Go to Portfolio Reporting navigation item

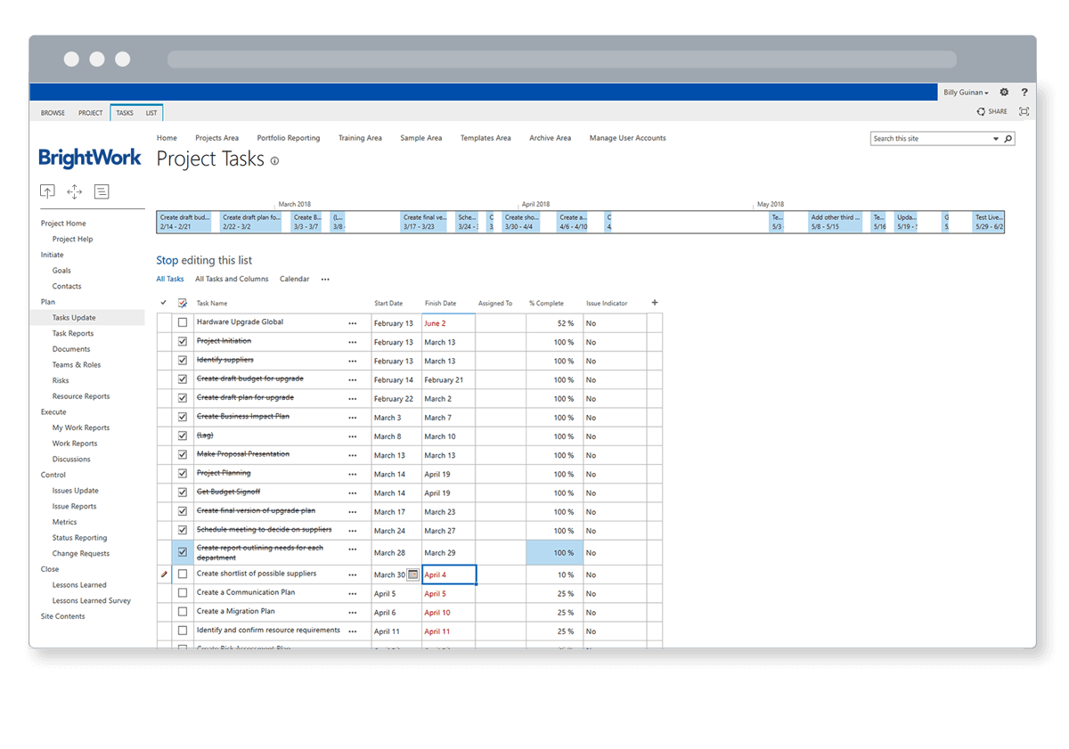click(289, 138)
